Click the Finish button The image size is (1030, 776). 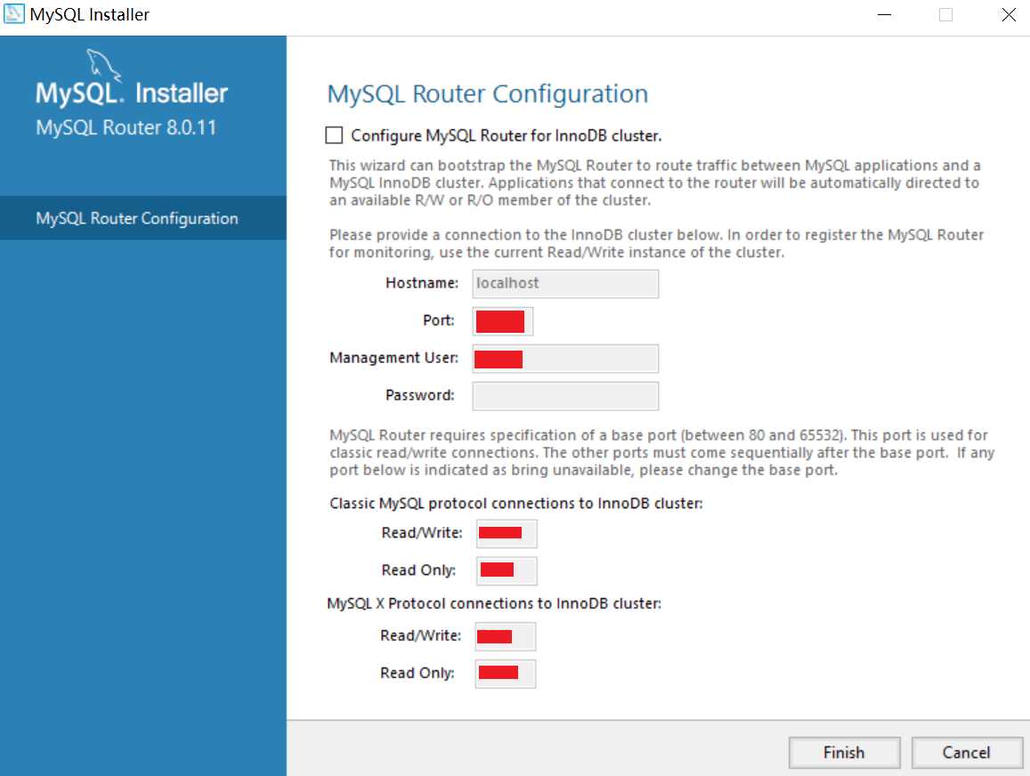844,752
